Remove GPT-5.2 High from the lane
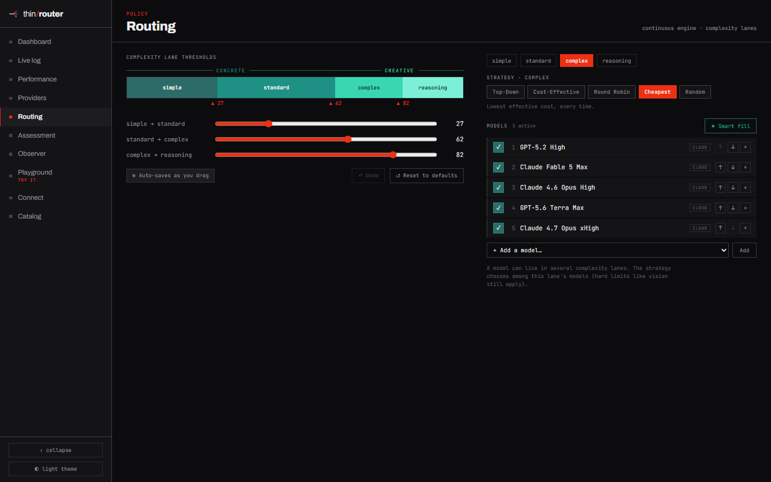The height and width of the screenshot is (482, 771). click(745, 147)
